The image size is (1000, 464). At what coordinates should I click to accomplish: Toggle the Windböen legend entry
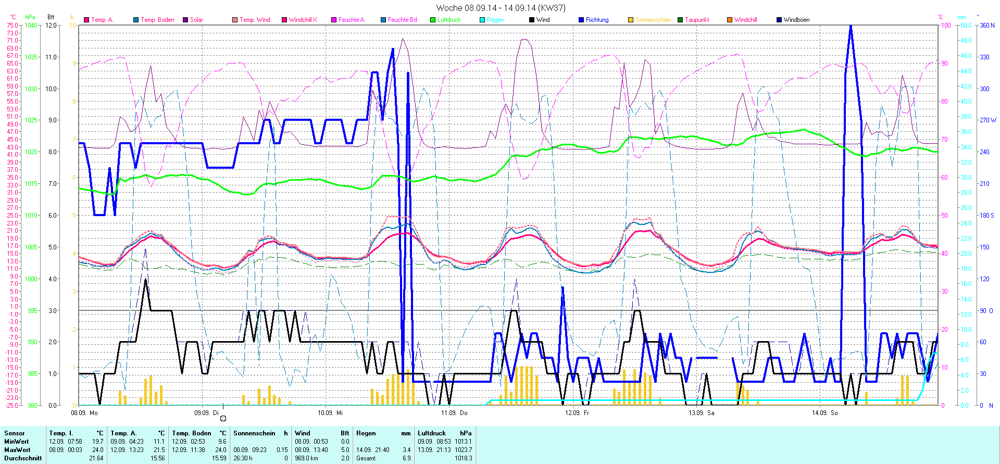796,20
